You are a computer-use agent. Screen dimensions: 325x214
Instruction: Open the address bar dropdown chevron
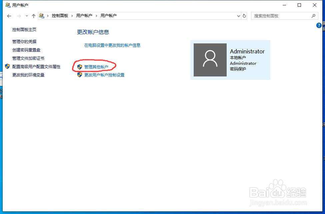(x=238, y=16)
